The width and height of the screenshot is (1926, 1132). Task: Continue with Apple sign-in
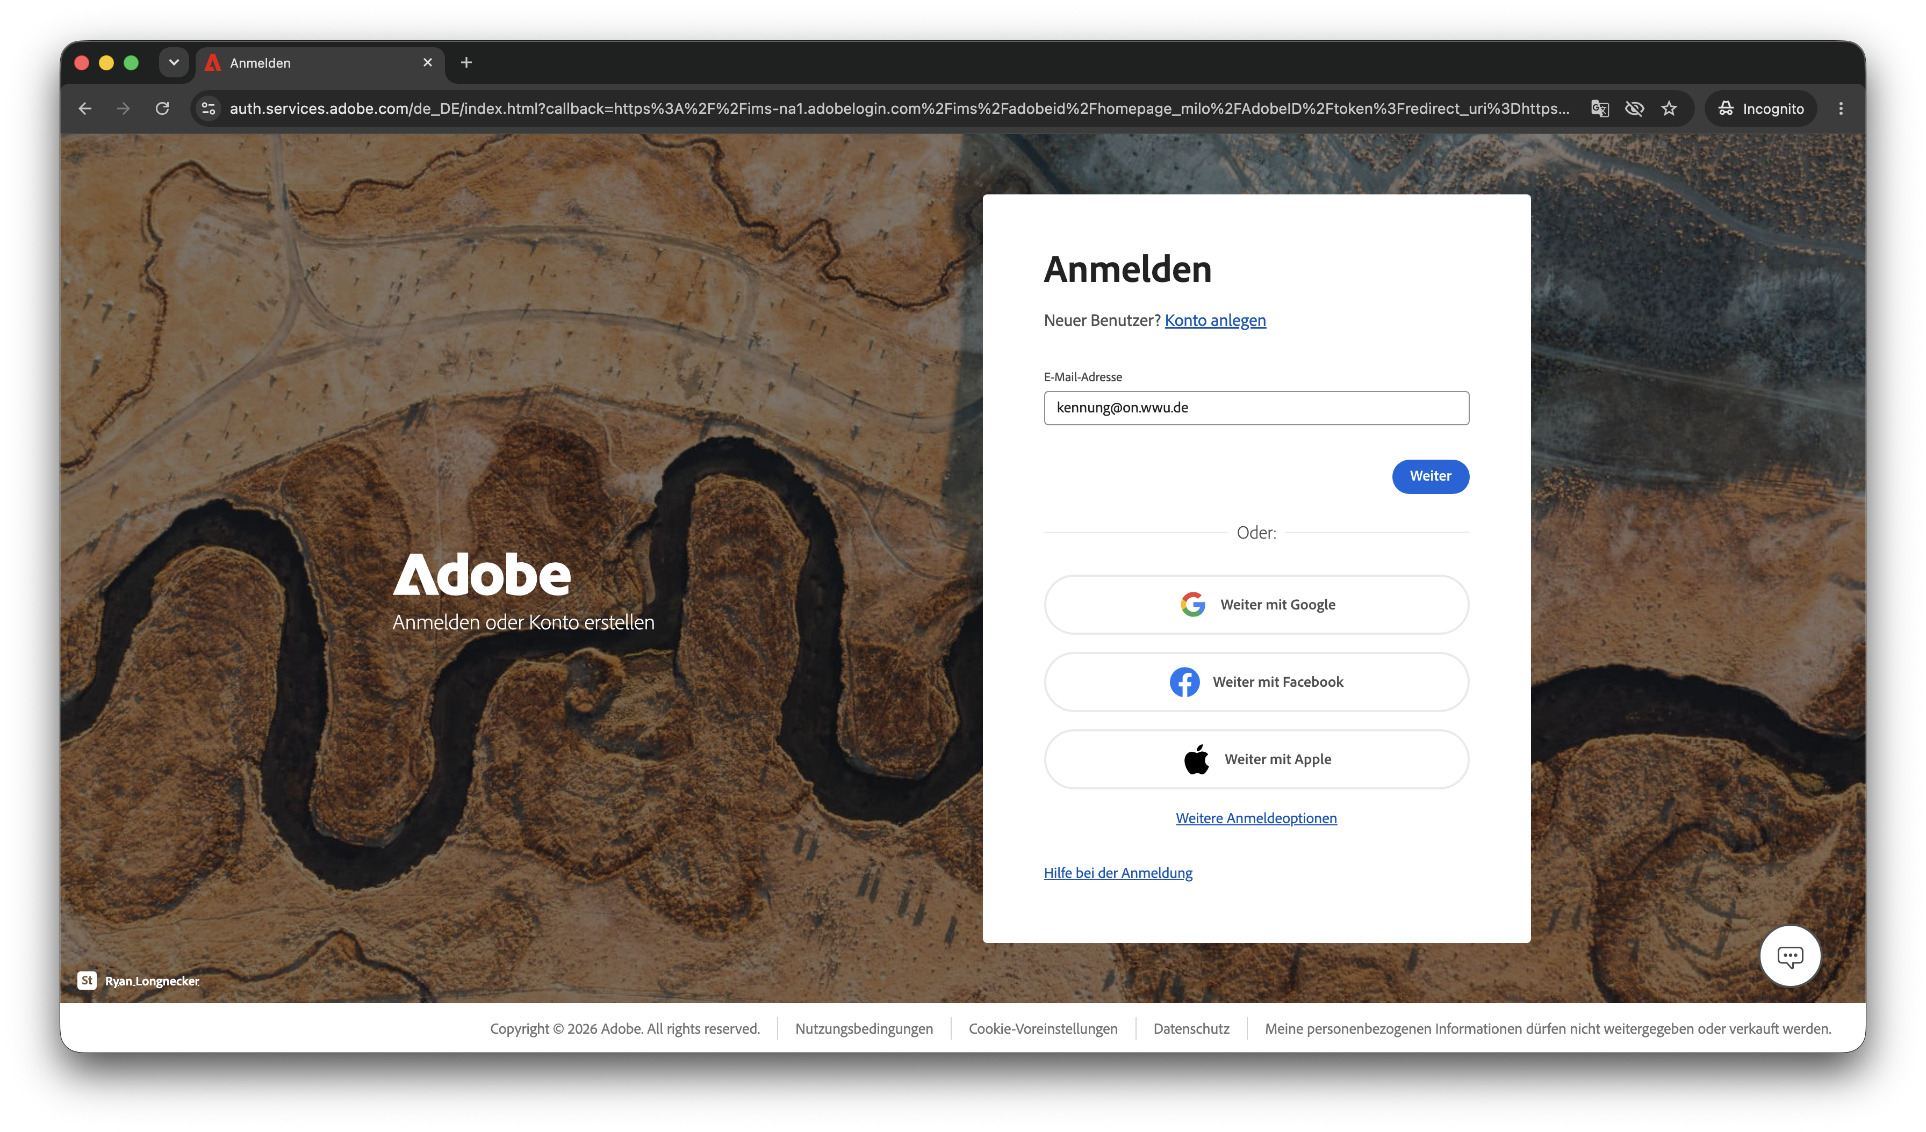(x=1256, y=758)
